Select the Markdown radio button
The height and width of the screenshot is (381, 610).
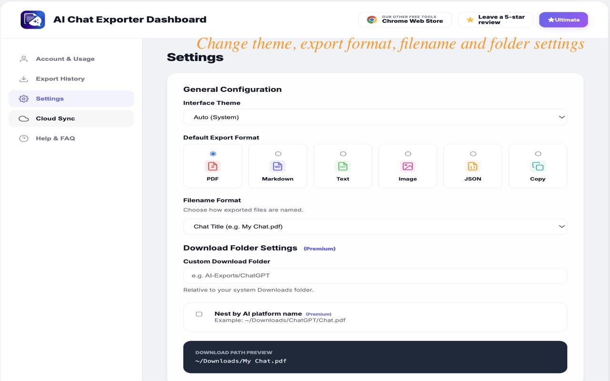tap(278, 154)
